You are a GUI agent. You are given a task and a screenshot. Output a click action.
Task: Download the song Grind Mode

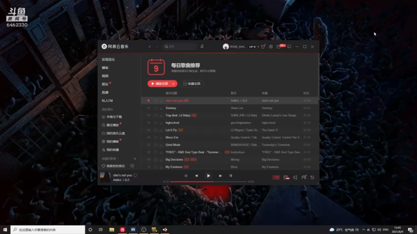pyautogui.click(x=161, y=145)
